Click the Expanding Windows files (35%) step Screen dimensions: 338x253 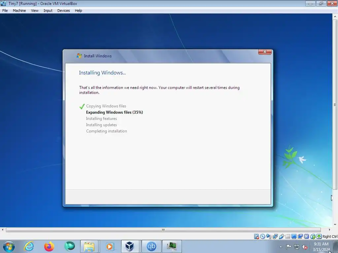tap(115, 112)
